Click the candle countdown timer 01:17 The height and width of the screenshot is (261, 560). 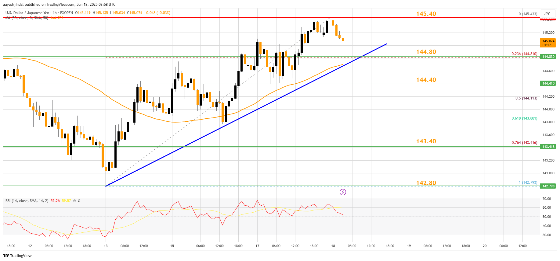click(547, 45)
